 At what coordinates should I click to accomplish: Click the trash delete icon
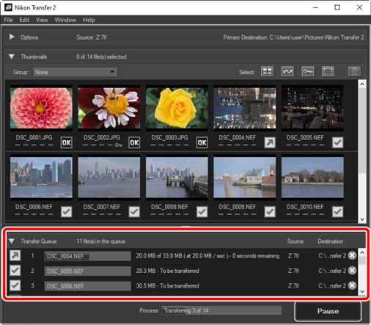354,72
